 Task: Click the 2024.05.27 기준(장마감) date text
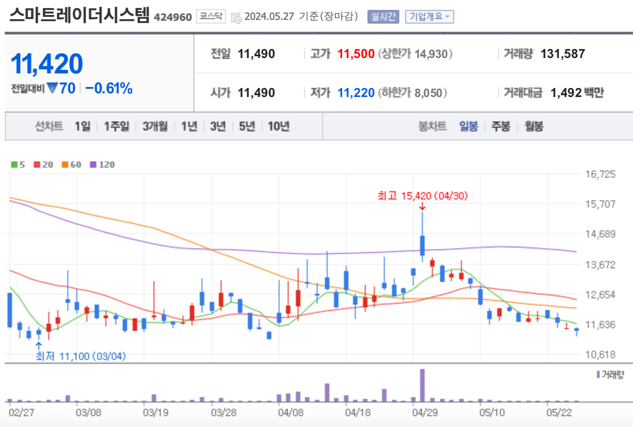(x=301, y=17)
